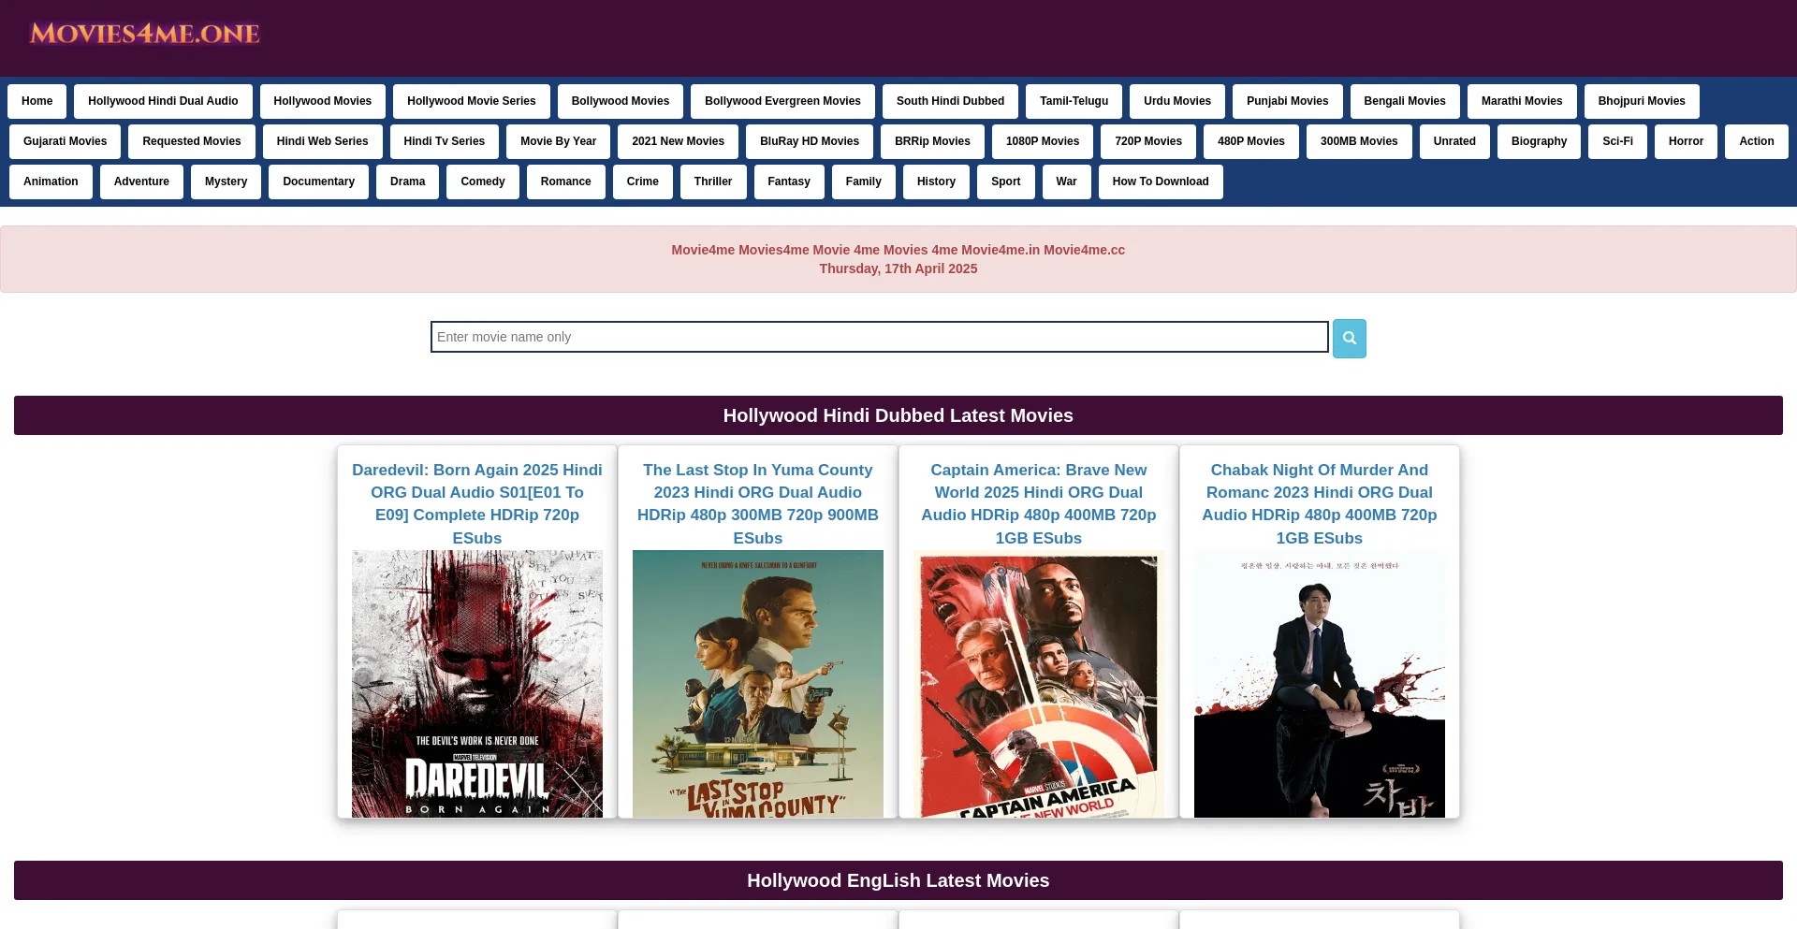Go to Requested Movies page

point(192,141)
